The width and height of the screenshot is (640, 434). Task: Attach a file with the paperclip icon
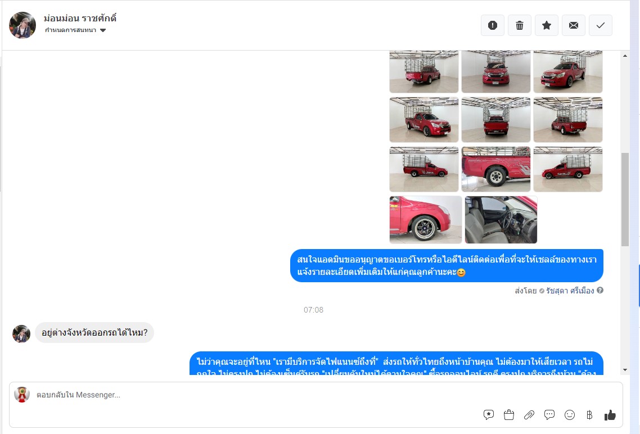pyautogui.click(x=529, y=415)
